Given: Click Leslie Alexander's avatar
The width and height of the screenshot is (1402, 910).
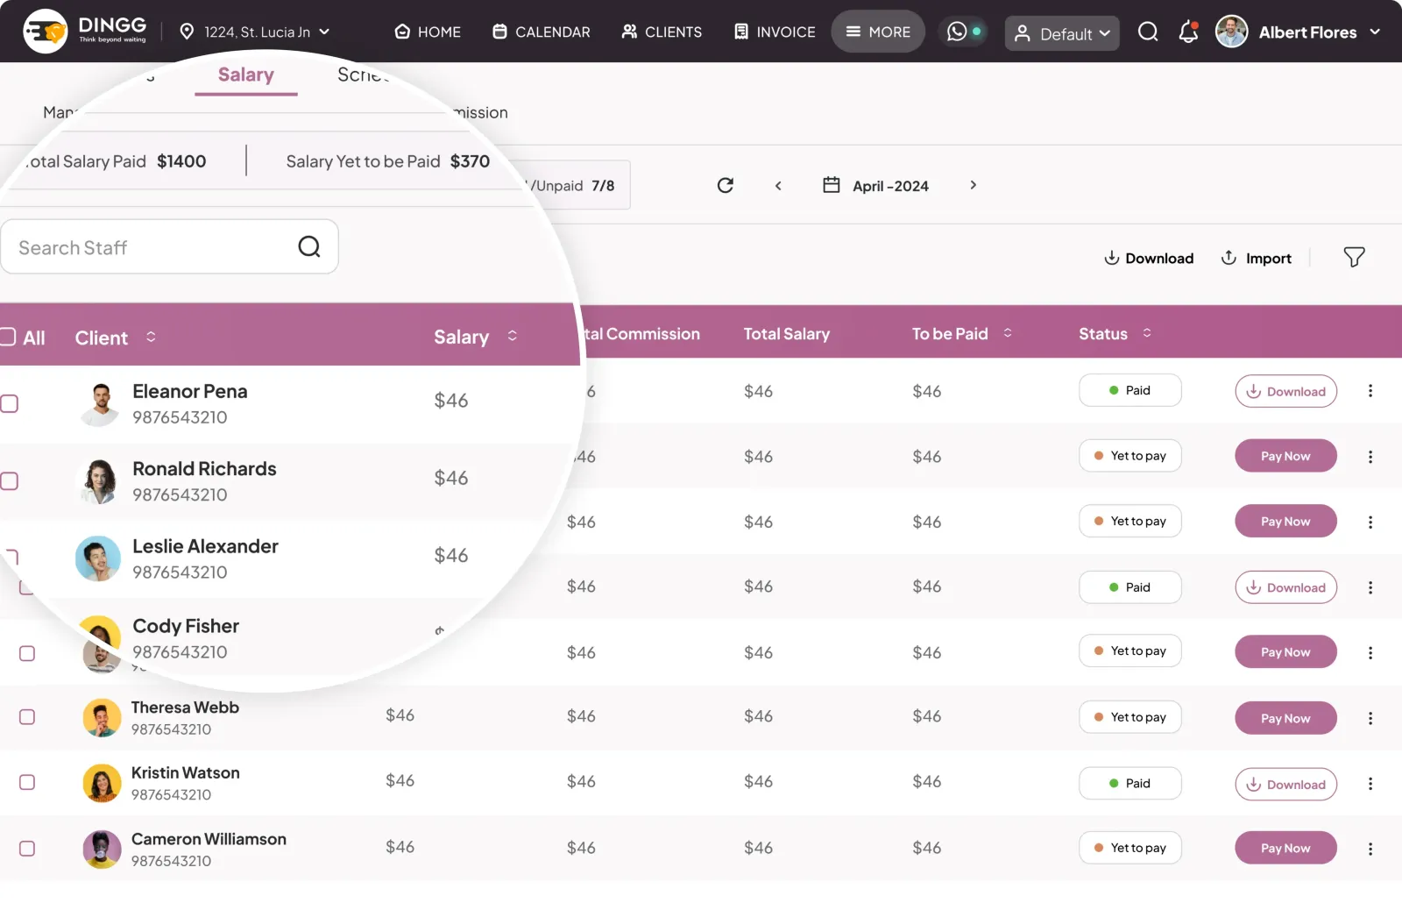Looking at the screenshot, I should [x=98, y=558].
